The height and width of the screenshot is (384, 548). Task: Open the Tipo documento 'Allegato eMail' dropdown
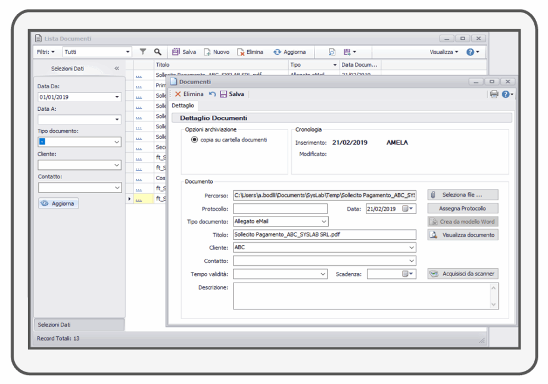tap(324, 221)
